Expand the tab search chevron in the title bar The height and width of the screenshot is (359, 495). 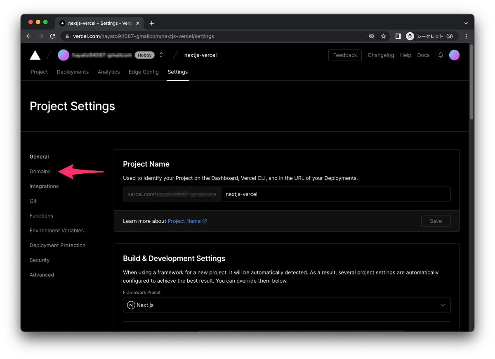click(x=466, y=23)
